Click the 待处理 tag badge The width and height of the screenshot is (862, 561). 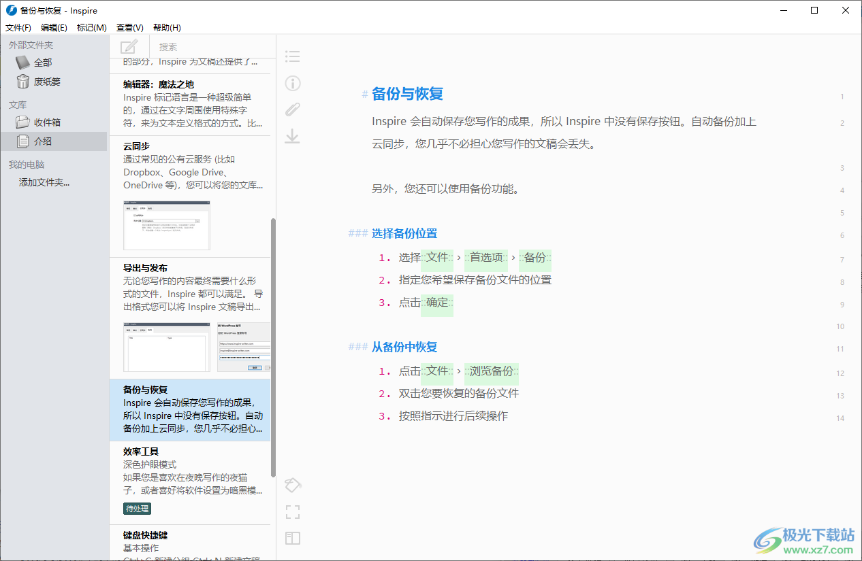(137, 509)
